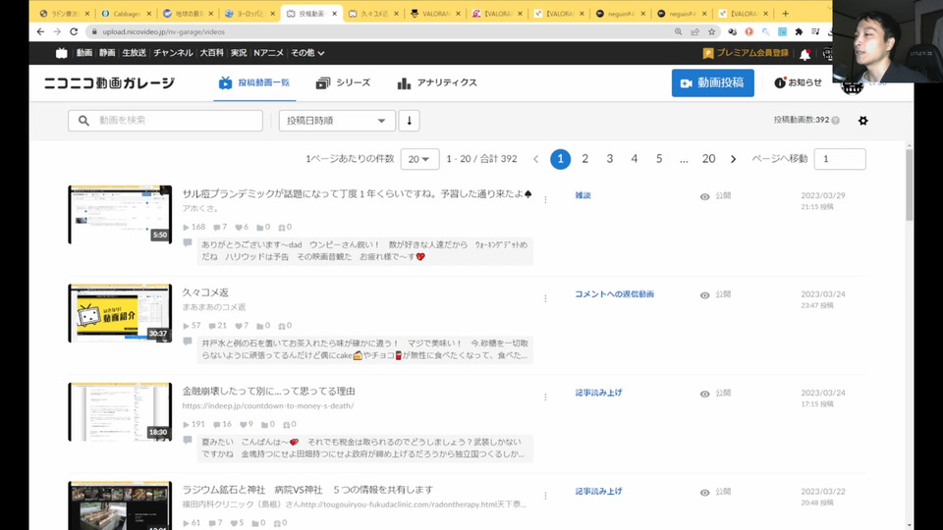Viewport: 943px width, 530px height.
Task: Open チャンネル in the top navigation bar
Action: [173, 53]
